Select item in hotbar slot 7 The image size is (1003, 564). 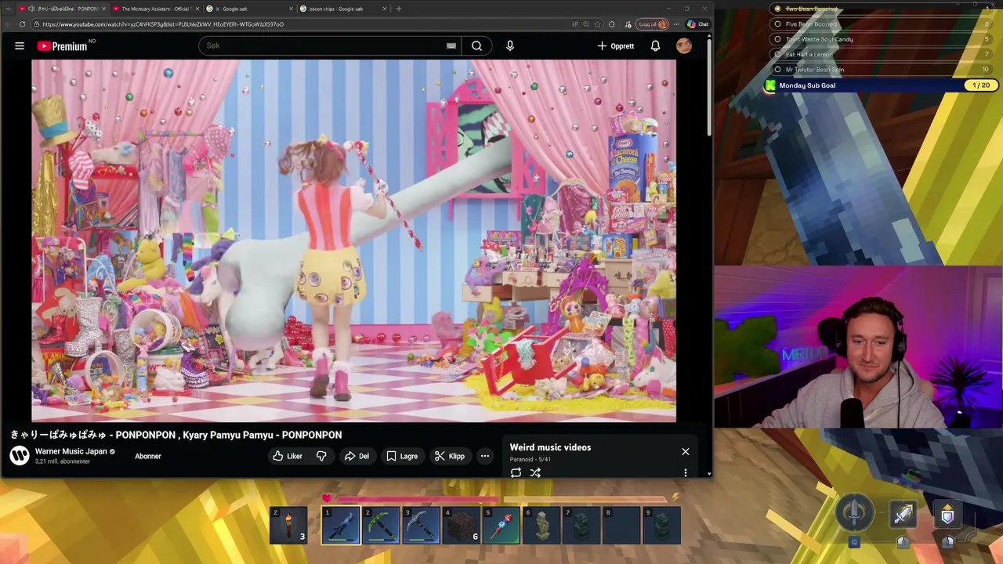click(x=581, y=526)
